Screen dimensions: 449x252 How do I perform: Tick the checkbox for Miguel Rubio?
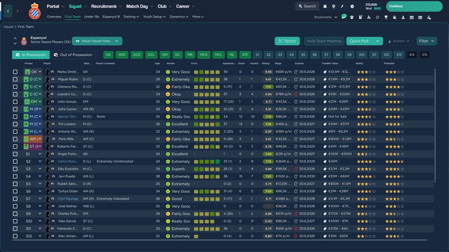pos(15,79)
